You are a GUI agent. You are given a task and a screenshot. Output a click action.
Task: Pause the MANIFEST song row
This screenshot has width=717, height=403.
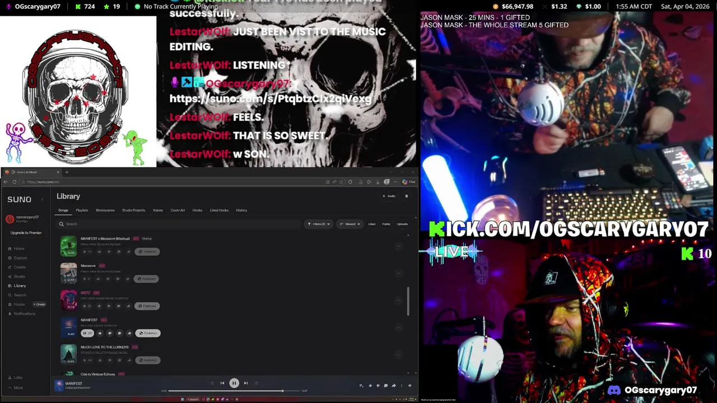pyautogui.click(x=87, y=333)
